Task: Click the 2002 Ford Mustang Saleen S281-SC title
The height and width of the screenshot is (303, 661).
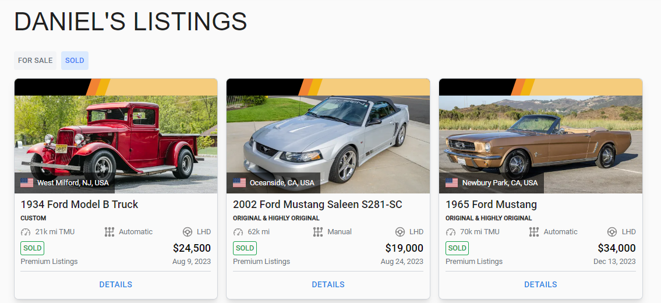Action: click(317, 205)
